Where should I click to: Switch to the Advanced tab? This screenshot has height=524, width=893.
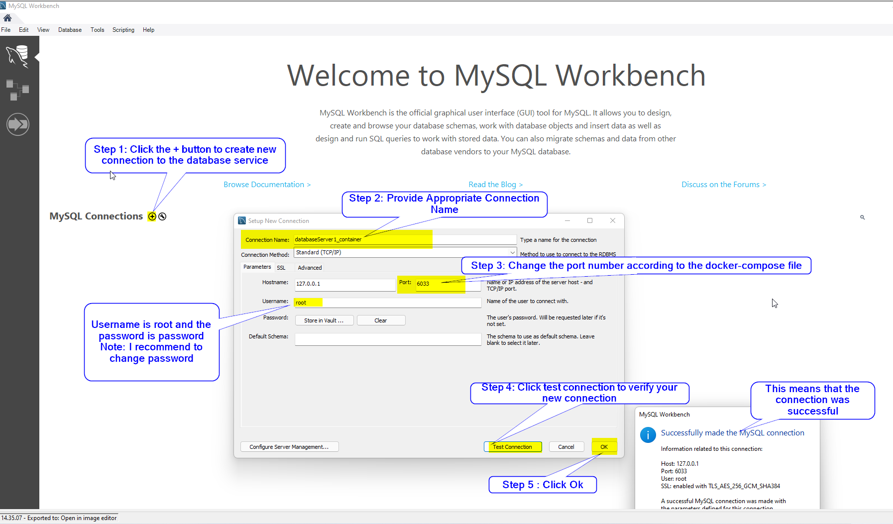click(x=310, y=268)
